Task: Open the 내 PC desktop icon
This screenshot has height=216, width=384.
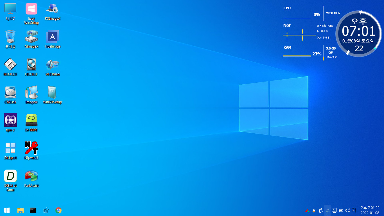Action: coord(10,11)
